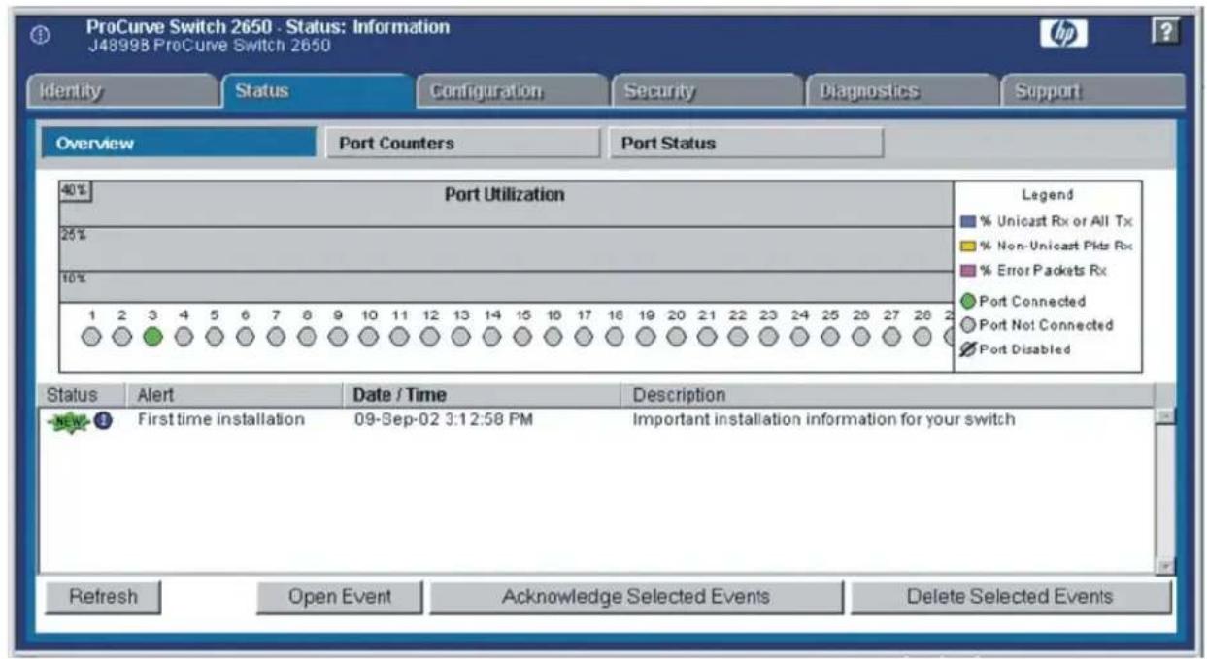Sort alerts by the Date / Time header
Screen dimensions: 1207x659
pyautogui.click(x=481, y=395)
